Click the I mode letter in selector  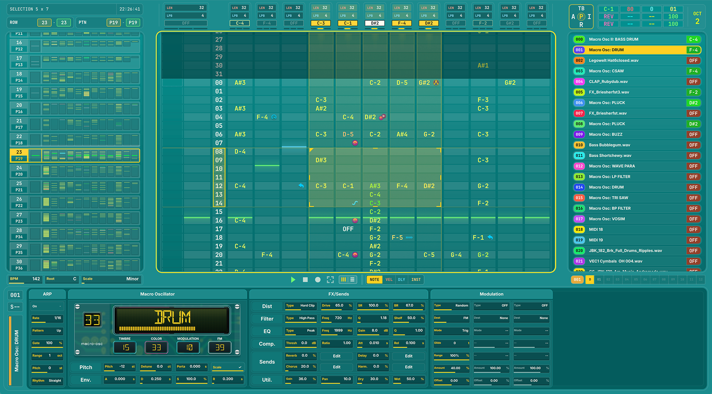pyautogui.click(x=589, y=17)
